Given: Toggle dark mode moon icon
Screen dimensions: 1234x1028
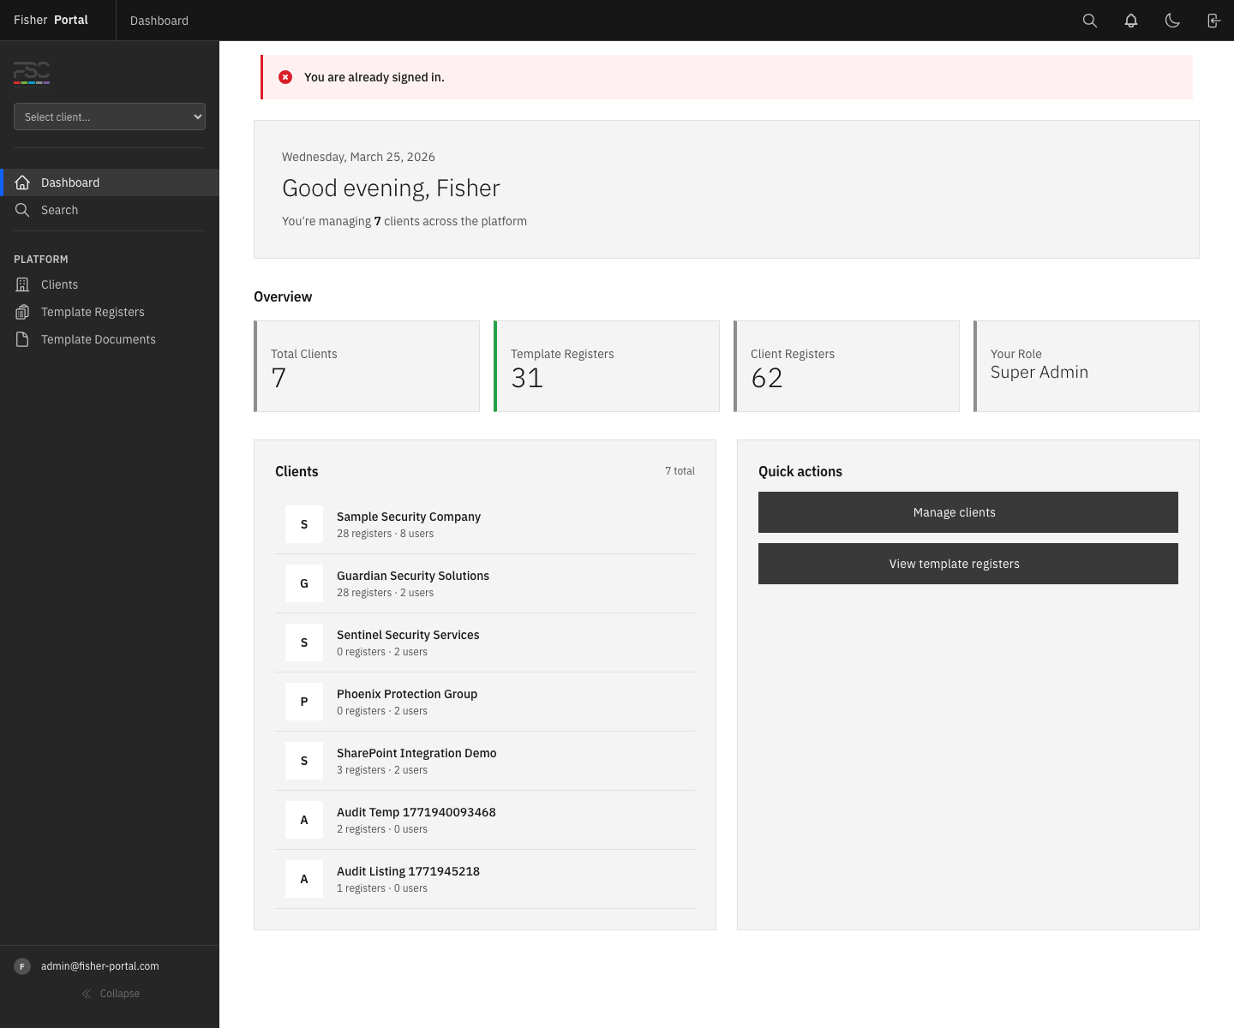Looking at the screenshot, I should tap(1172, 21).
